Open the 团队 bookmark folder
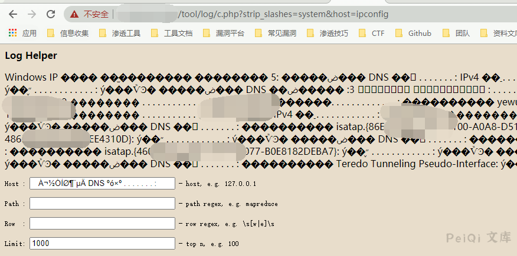 click(x=456, y=33)
